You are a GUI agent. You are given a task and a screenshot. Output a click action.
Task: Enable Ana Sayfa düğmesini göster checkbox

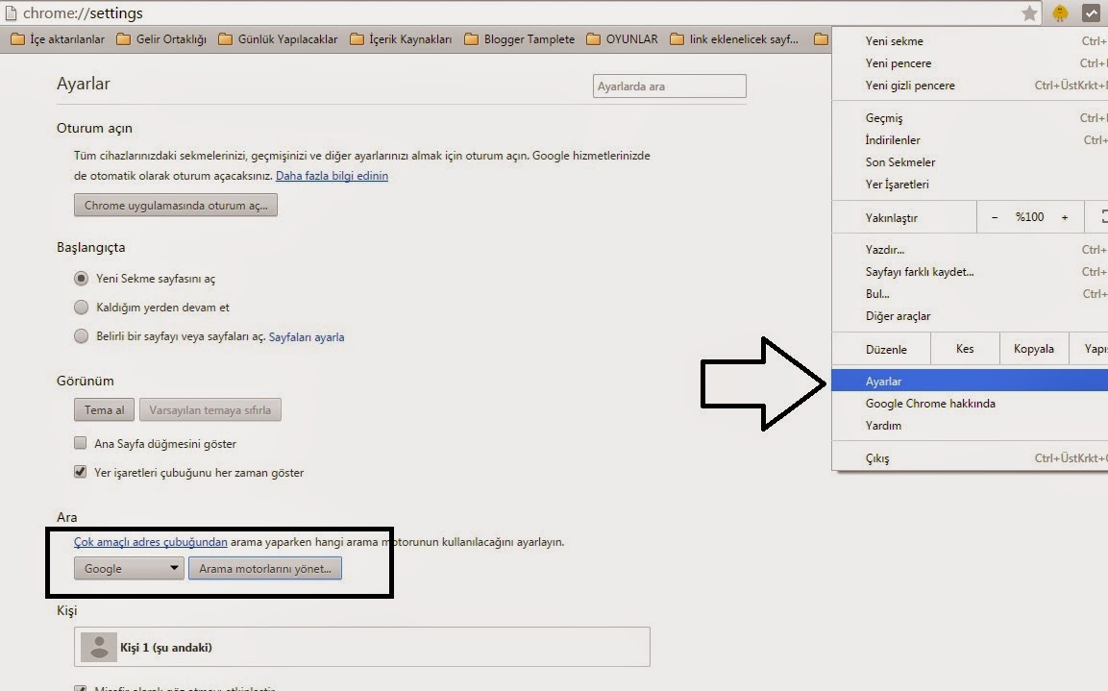[80, 443]
